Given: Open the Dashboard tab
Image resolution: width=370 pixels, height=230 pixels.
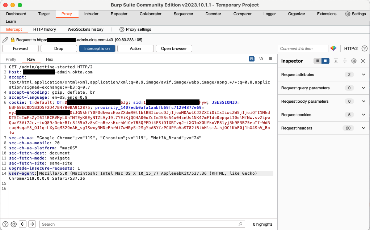Looking at the screenshot, I should pos(16,14).
